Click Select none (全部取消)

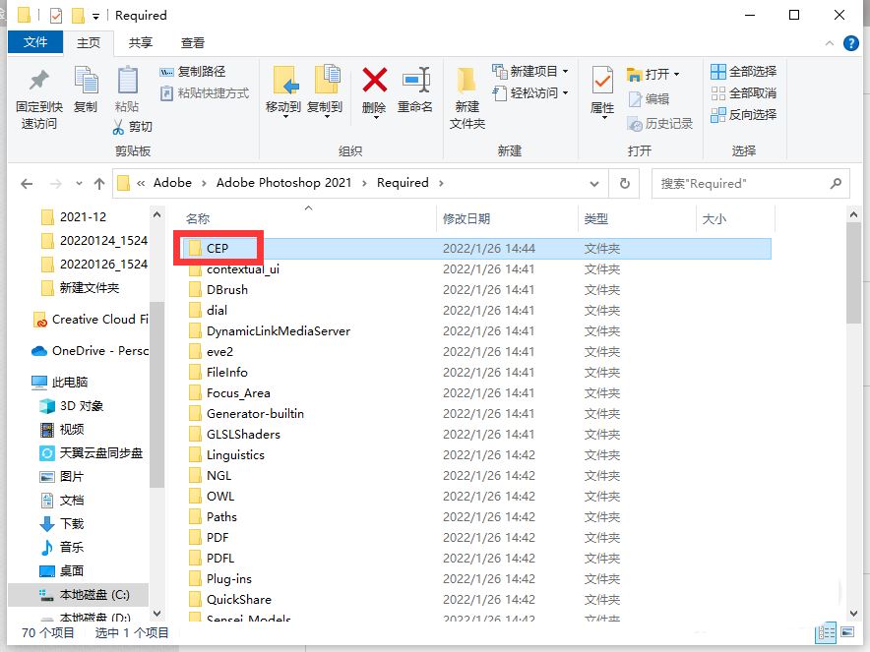tap(743, 93)
